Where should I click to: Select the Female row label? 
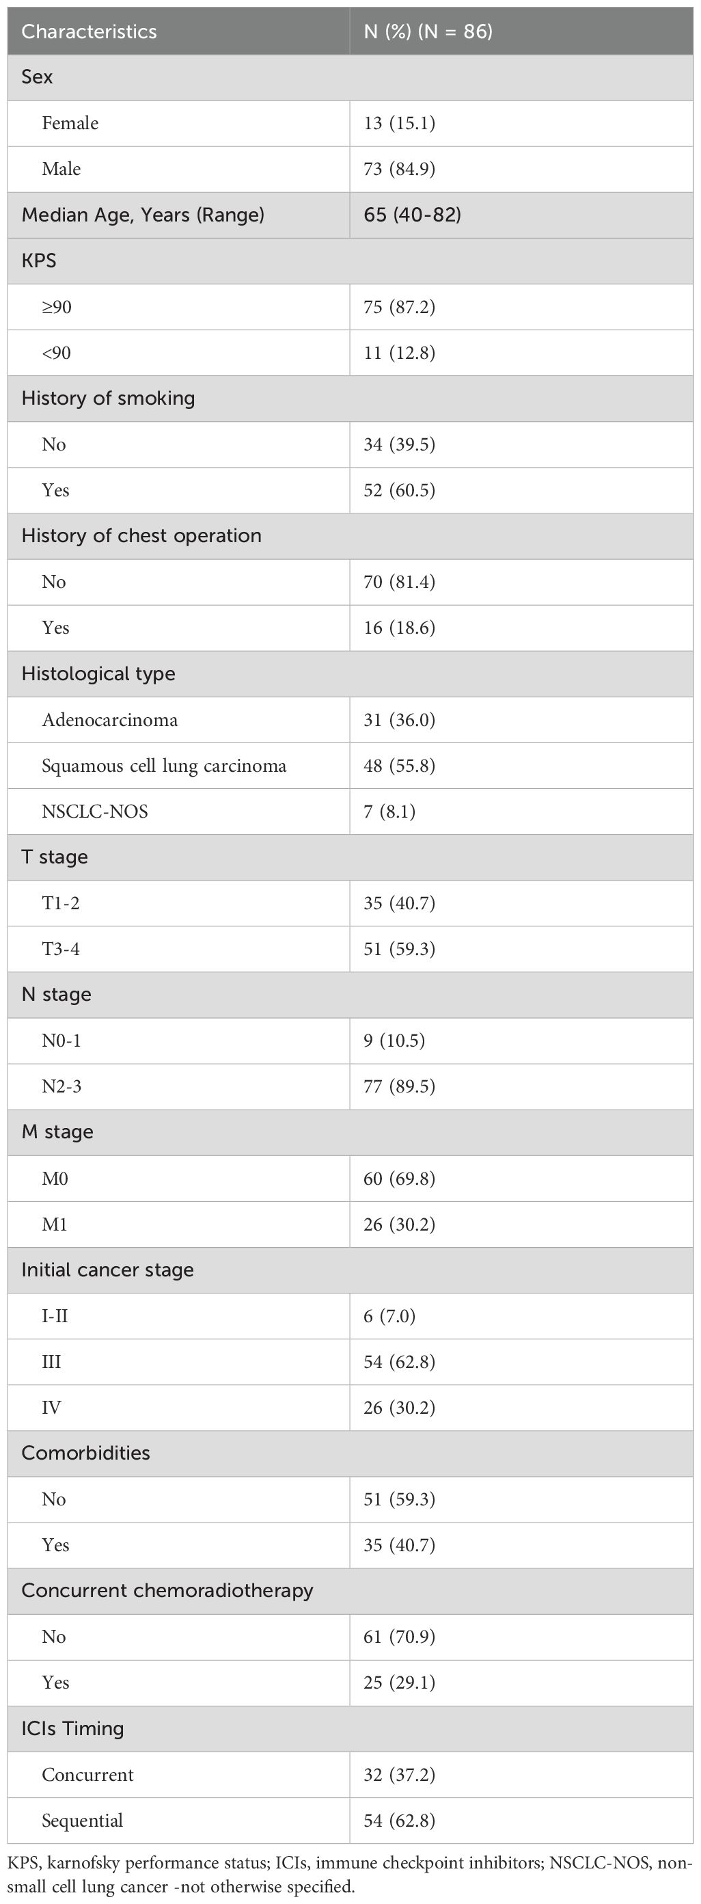tap(70, 122)
